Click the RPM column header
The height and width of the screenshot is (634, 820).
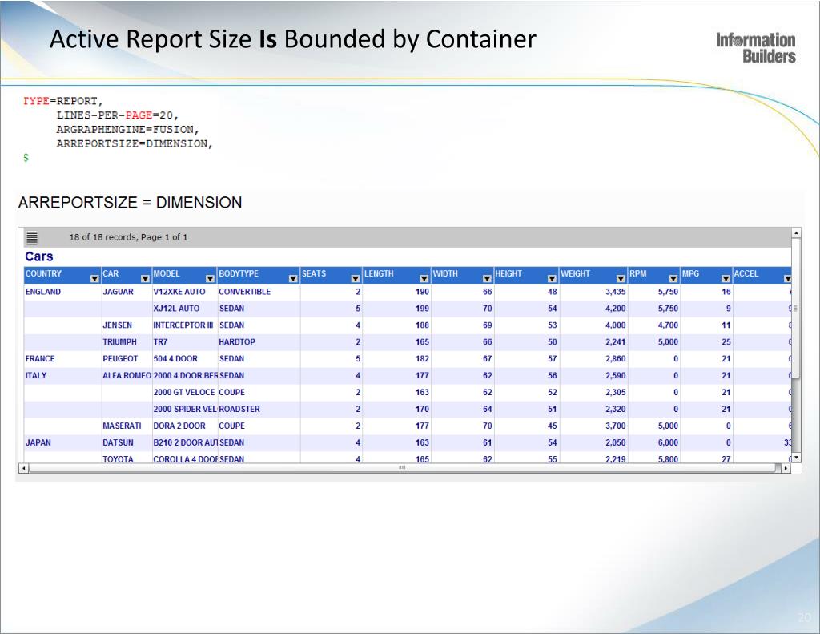click(x=653, y=274)
